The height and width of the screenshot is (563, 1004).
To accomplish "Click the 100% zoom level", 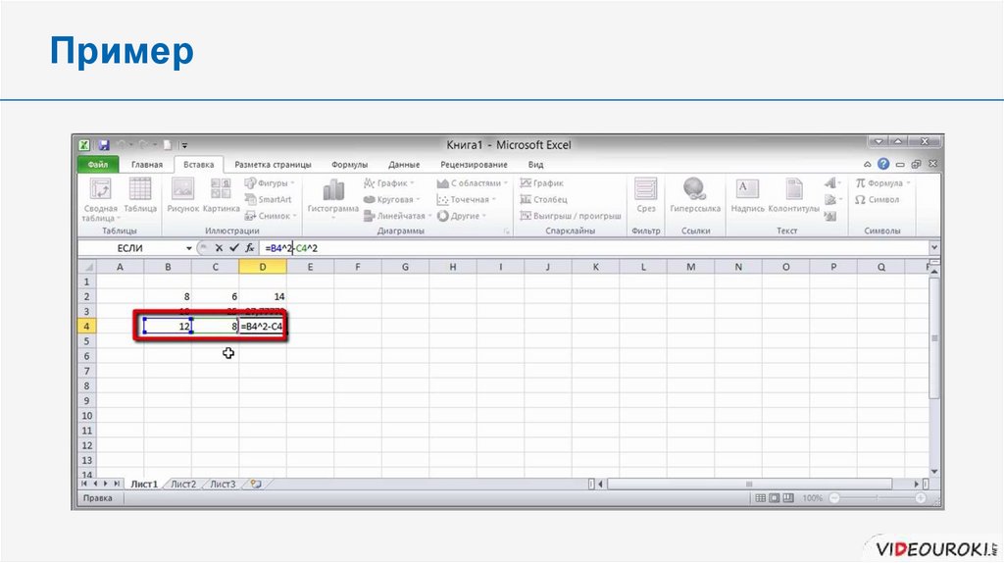I will (x=812, y=497).
